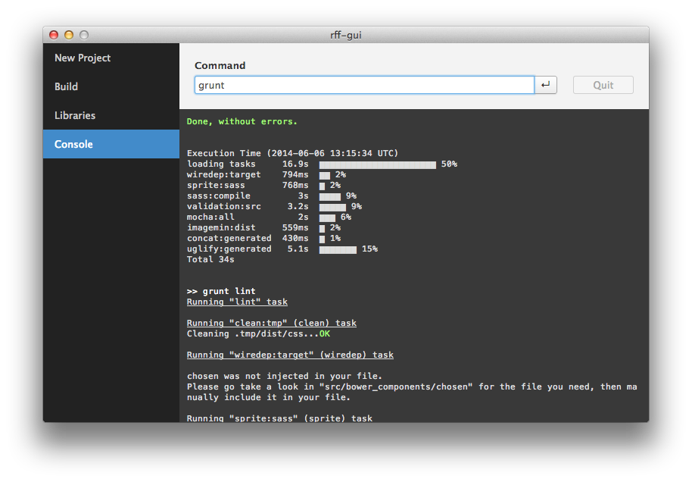This screenshot has height=482, width=692.
Task: Click the 'Running "clean:tmp" (clean) task' line
Action: click(x=271, y=323)
